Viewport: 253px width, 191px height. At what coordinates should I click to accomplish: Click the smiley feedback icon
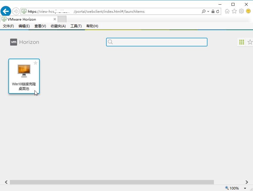(248, 11)
